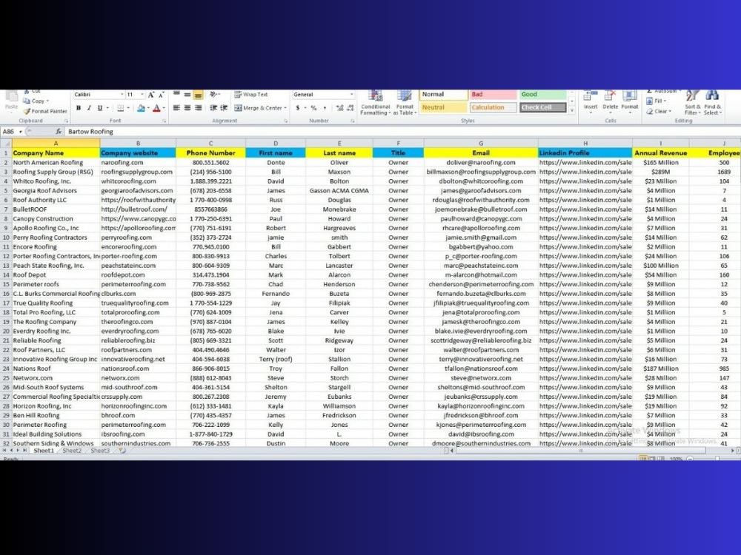Viewport: 741px width, 555px height.
Task: Click the Annual Revenue header cell
Action: (x=660, y=153)
